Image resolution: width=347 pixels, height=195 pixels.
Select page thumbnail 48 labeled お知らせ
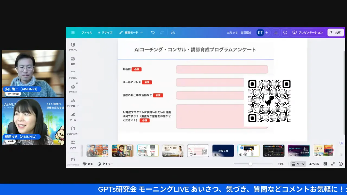pos(223,151)
